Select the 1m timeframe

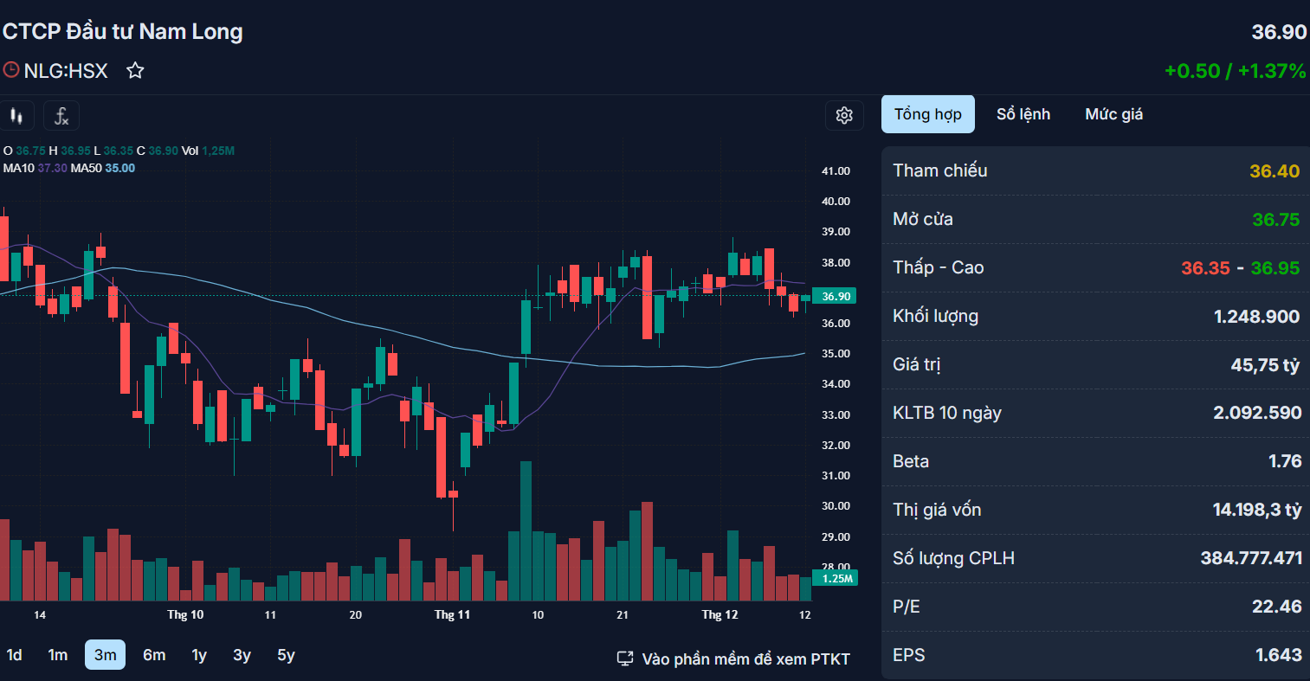[x=58, y=655]
